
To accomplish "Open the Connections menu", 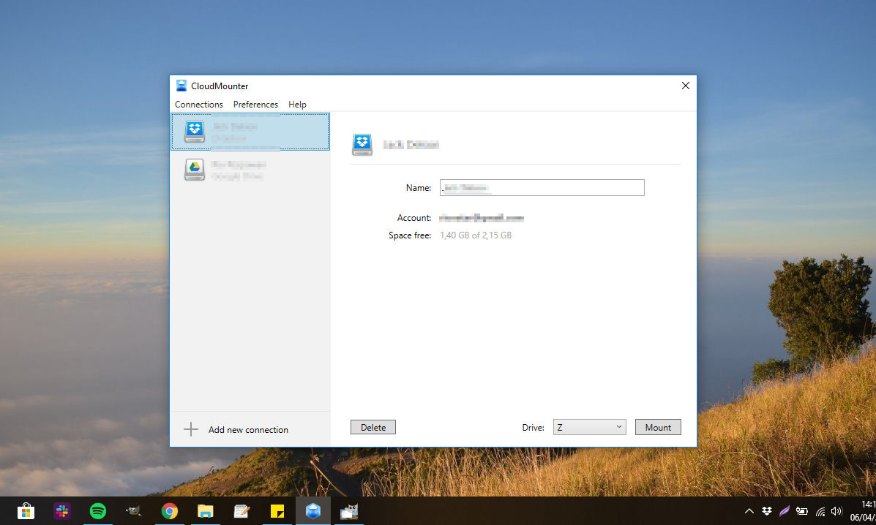I will 198,104.
